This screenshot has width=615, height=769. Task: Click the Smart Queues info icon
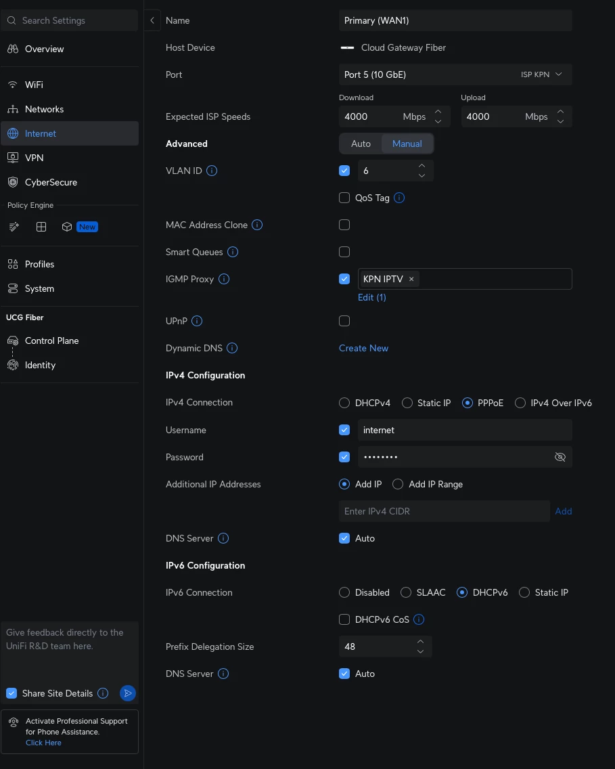[233, 252]
